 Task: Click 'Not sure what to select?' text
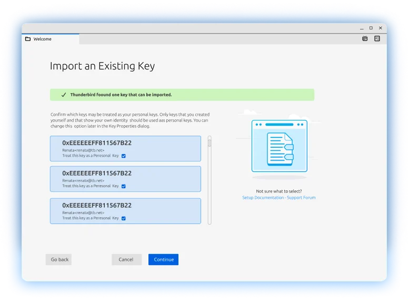tap(279, 191)
